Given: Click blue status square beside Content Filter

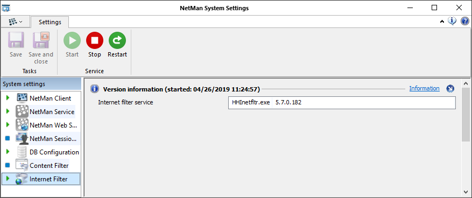Looking at the screenshot, I should coord(8,165).
